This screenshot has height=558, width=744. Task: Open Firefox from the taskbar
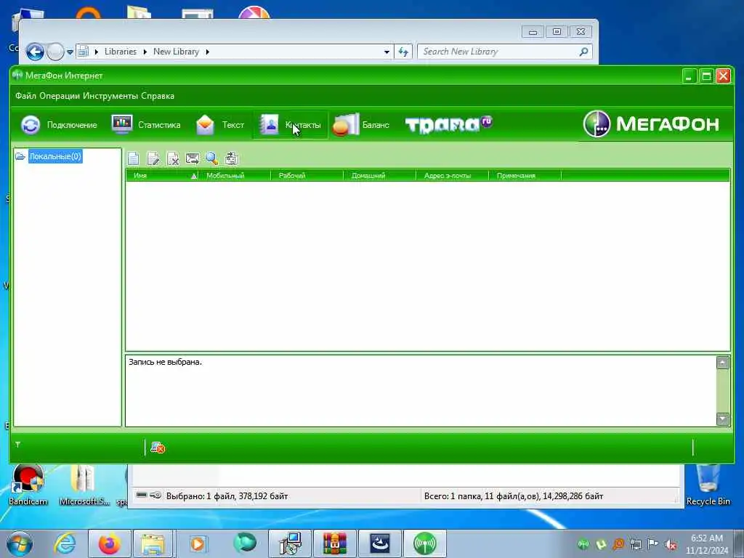coord(109,543)
